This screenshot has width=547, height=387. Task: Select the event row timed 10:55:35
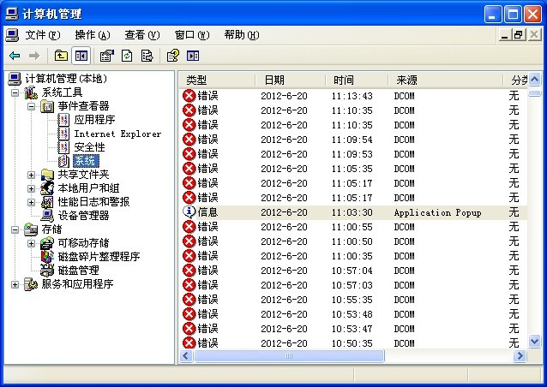[353, 300]
